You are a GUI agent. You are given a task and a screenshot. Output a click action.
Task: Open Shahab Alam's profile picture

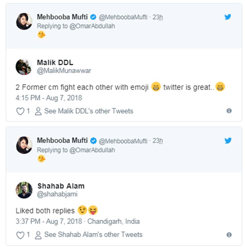[24, 190]
